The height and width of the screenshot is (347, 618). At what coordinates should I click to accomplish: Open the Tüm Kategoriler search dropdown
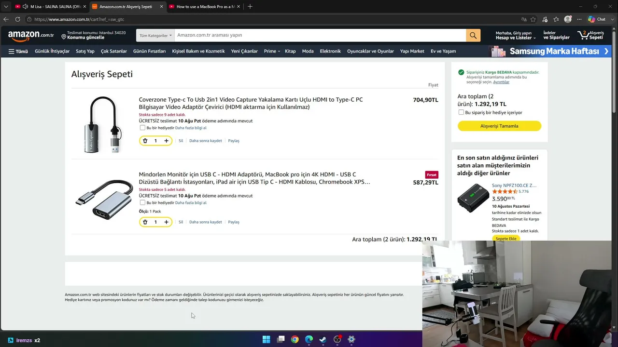point(155,35)
